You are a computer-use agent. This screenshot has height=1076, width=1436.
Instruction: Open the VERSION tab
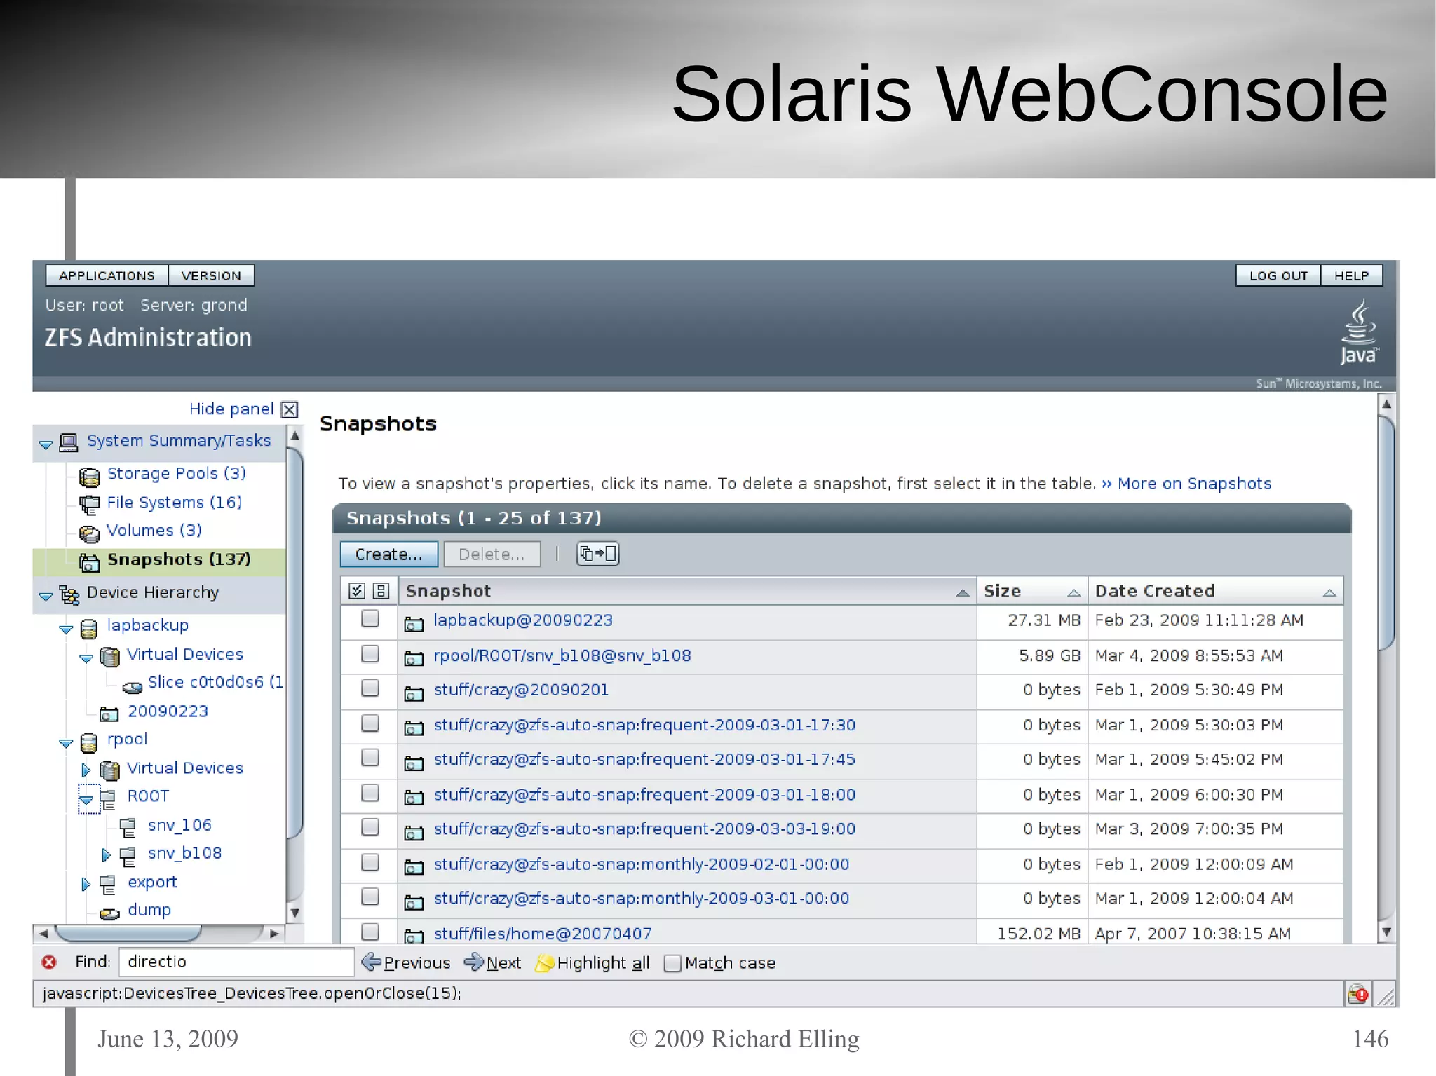211,275
